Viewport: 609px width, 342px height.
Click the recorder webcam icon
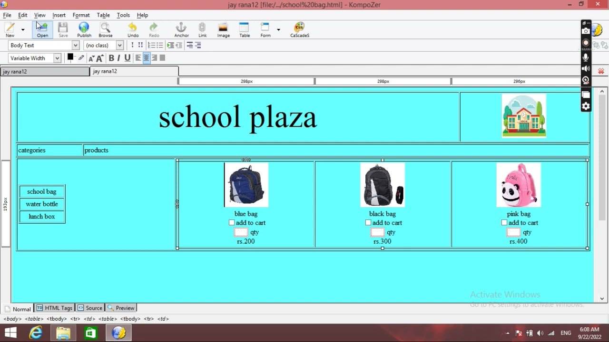coord(586,80)
